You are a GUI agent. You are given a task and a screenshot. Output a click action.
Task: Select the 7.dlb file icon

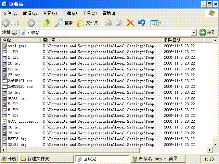(x=5, y=115)
